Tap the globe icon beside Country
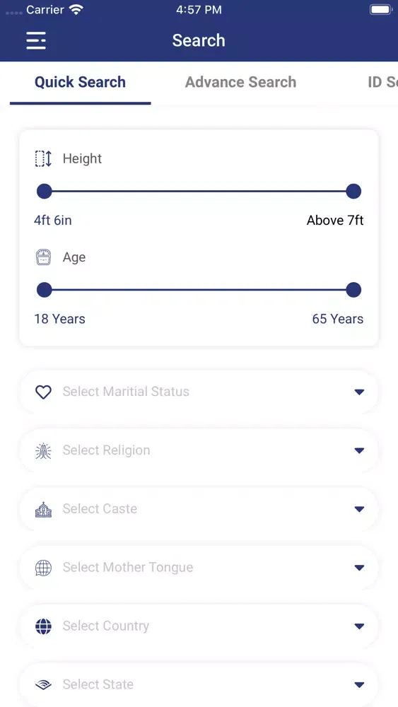Viewport: 398px width, 707px height. point(43,626)
